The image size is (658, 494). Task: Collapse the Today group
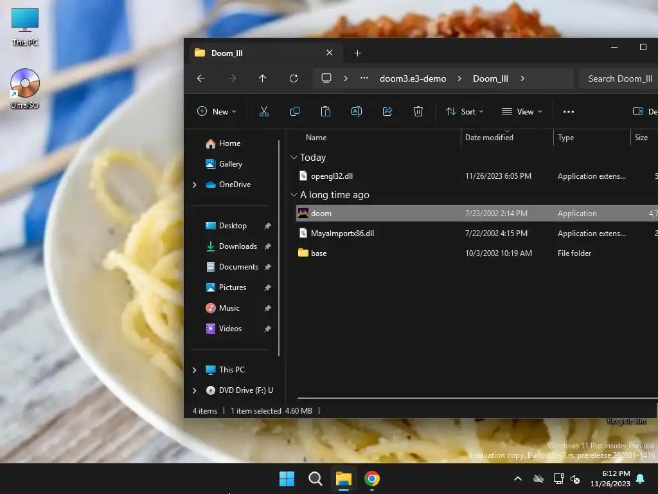[x=294, y=158]
